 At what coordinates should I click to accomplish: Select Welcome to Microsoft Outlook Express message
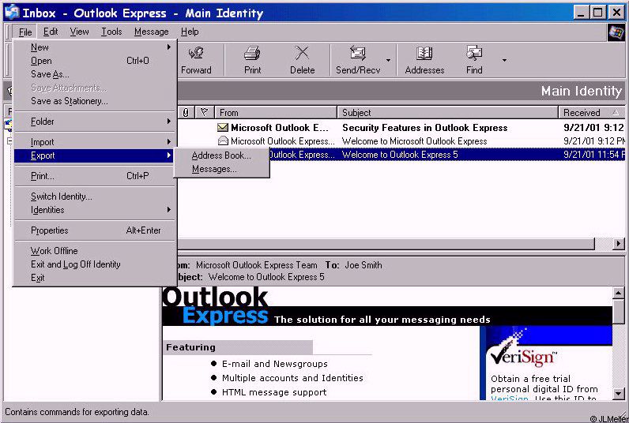click(401, 141)
